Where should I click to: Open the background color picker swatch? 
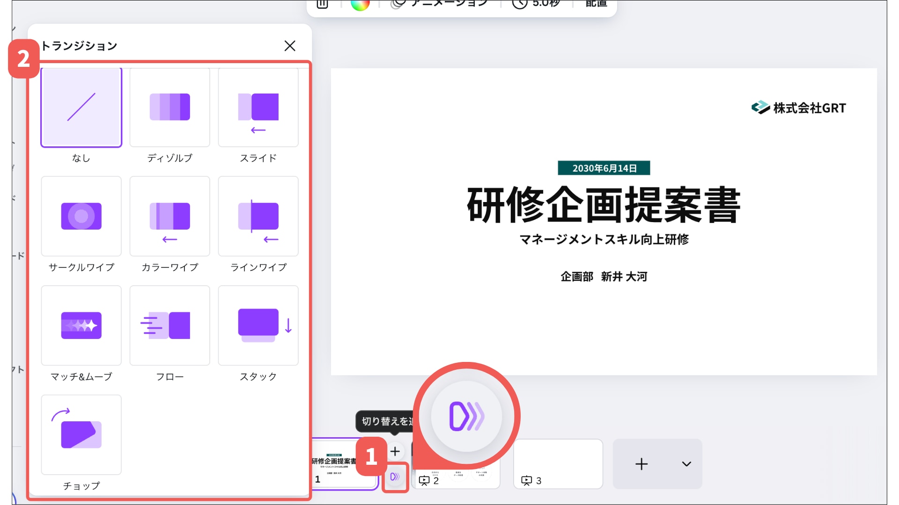click(x=360, y=4)
